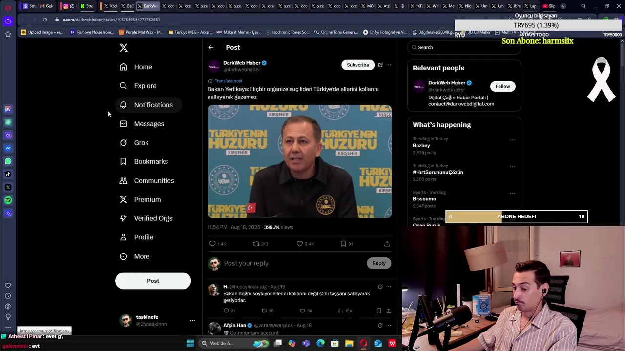Click the x.com address bar URL
Viewport: 625px width, 351px height.
[111, 19]
